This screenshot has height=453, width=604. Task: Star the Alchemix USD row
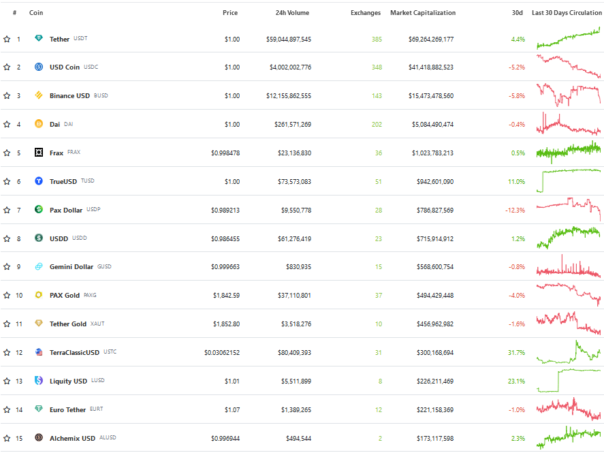coord(7,439)
